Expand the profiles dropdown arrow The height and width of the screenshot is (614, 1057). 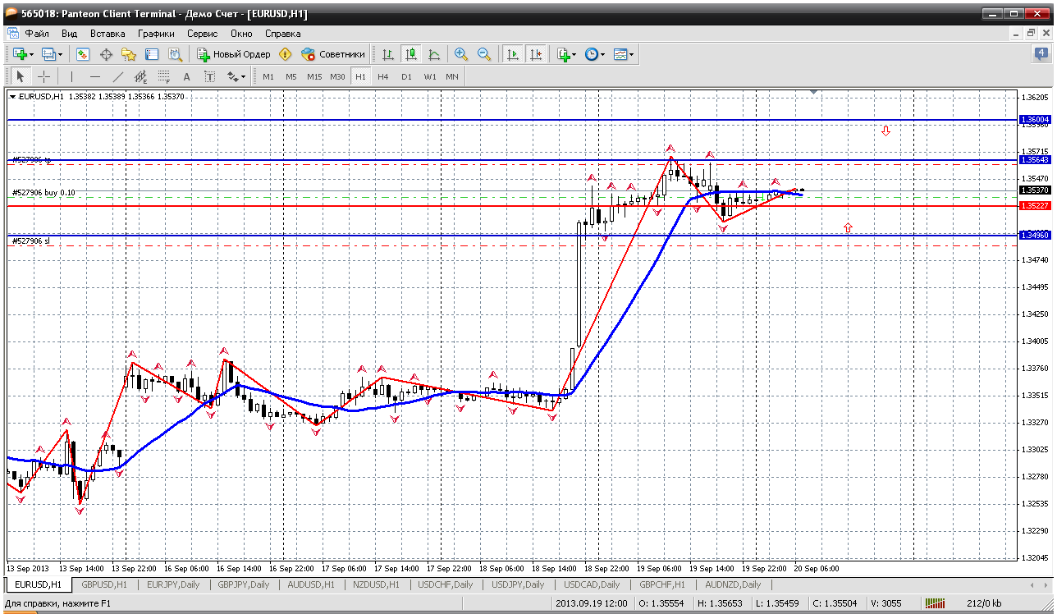pyautogui.click(x=61, y=54)
